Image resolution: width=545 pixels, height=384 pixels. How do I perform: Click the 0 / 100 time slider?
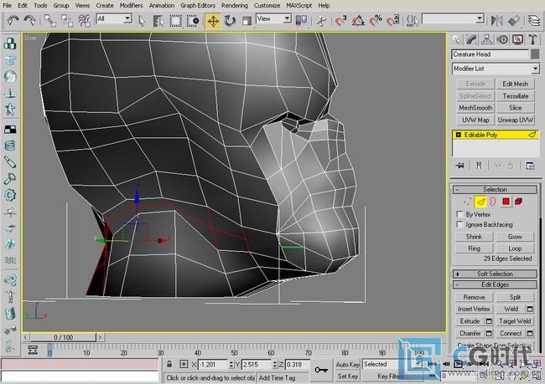(63, 337)
